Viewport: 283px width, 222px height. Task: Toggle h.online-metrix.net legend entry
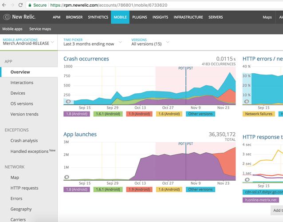pyautogui.click(x=261, y=200)
